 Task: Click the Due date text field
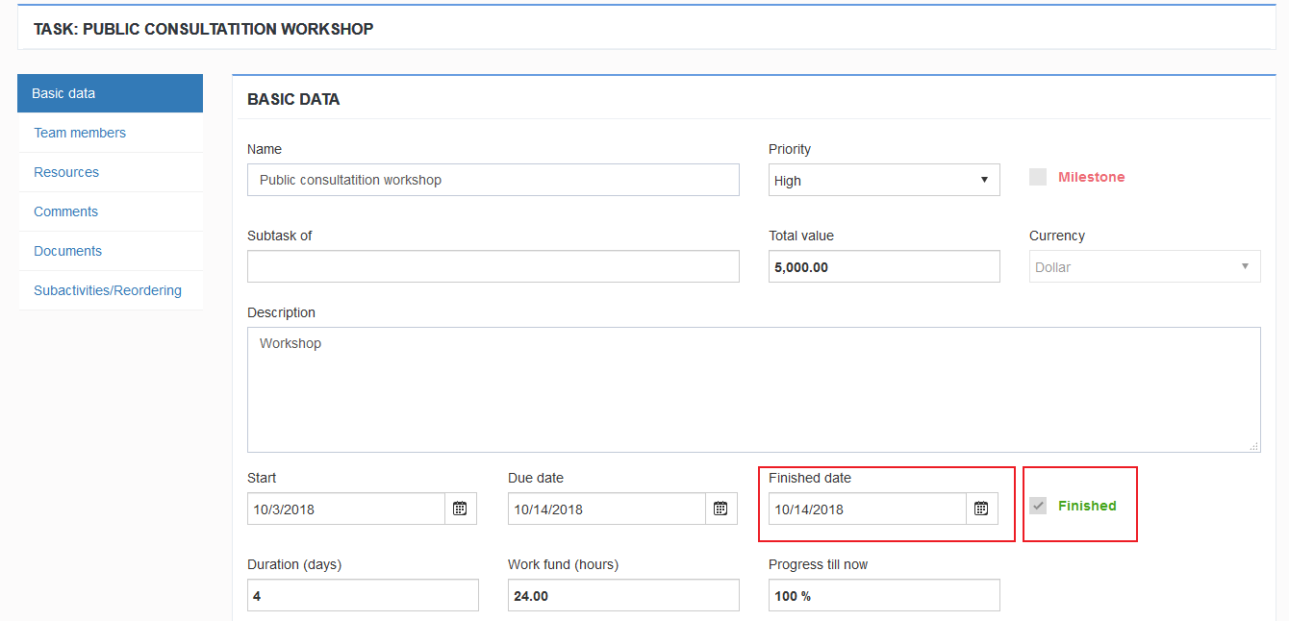[x=607, y=509]
